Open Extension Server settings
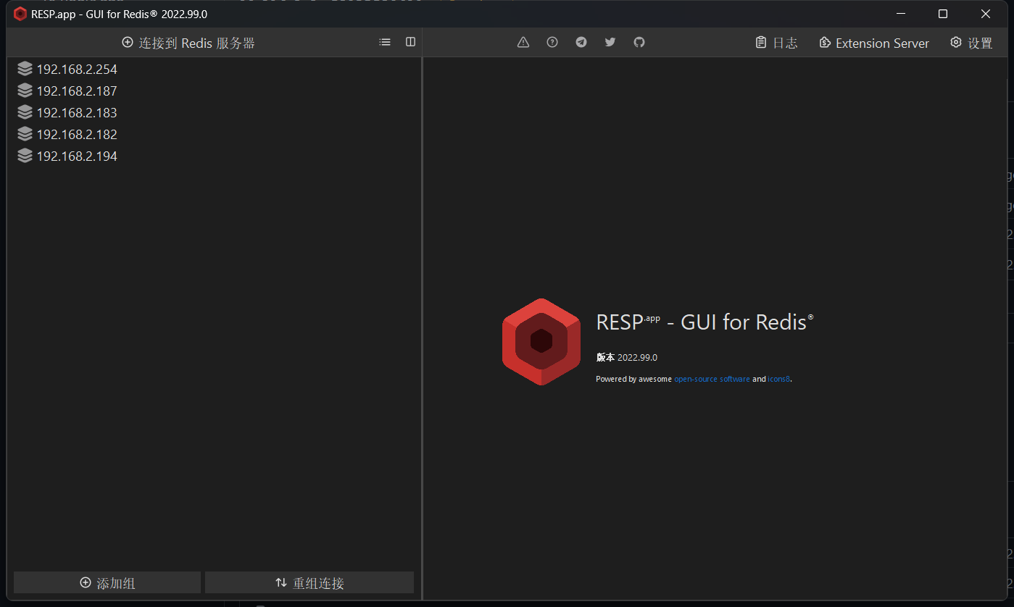This screenshot has width=1014, height=607. (x=874, y=43)
